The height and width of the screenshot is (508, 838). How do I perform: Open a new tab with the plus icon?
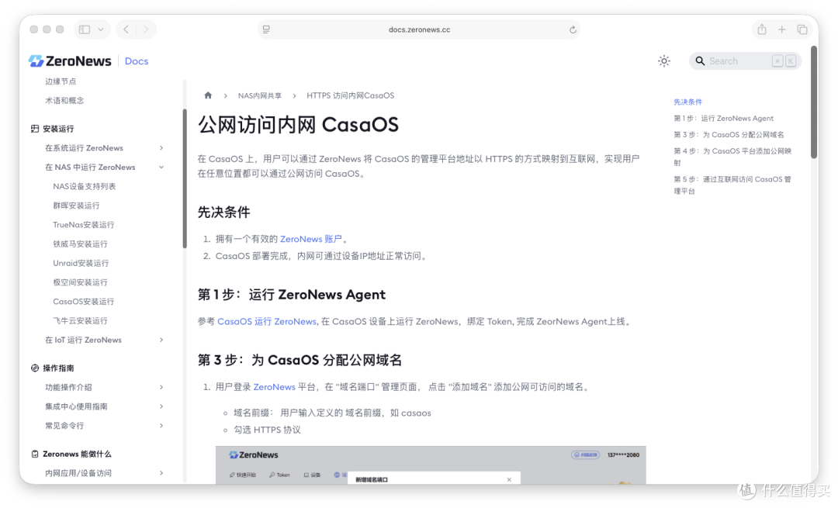[x=782, y=29]
